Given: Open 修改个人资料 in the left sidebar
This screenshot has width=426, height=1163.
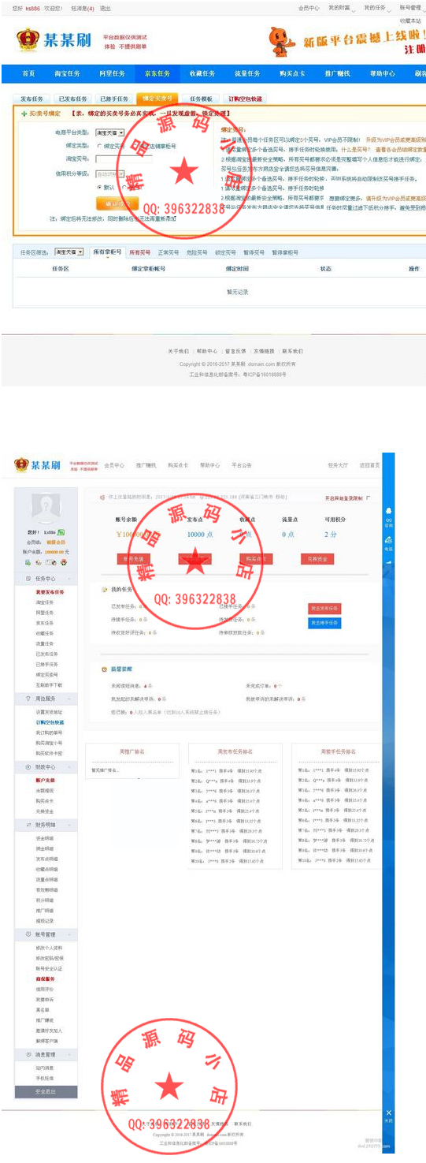Looking at the screenshot, I should (x=49, y=948).
